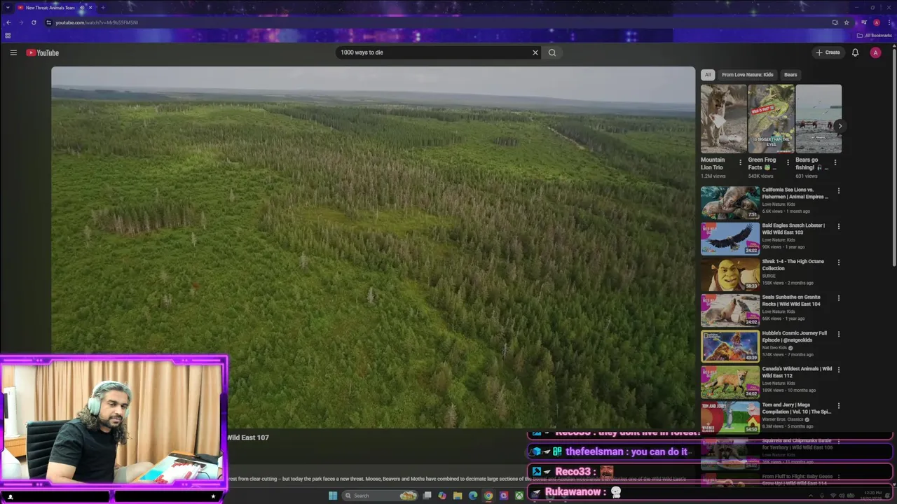
Task: Click the Tom and Jerry Mega Compilation thumbnail
Action: pos(730,417)
